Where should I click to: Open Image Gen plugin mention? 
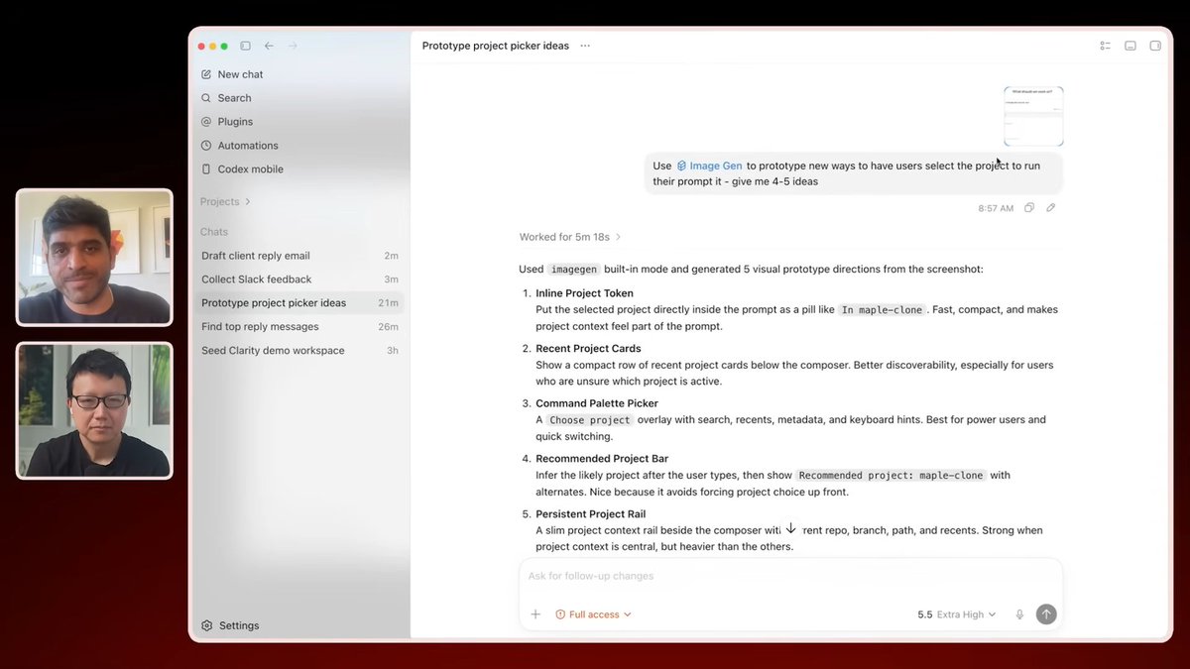(x=709, y=166)
